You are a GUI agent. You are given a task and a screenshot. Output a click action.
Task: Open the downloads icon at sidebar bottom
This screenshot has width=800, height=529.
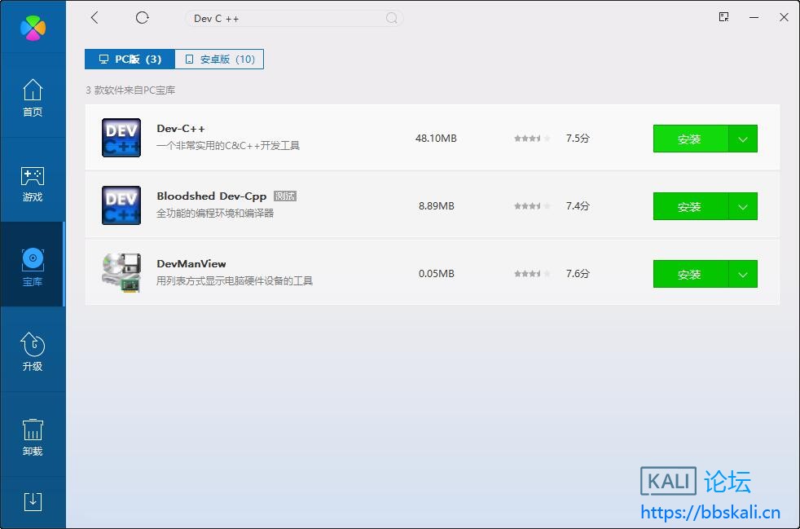[x=33, y=501]
